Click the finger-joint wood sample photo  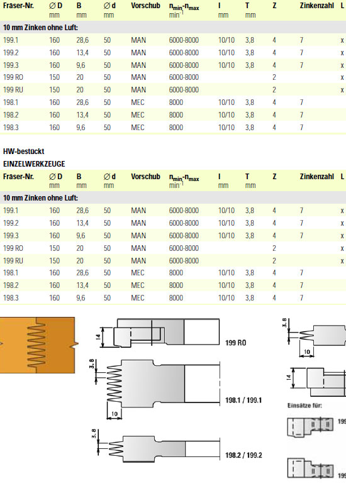click(x=38, y=345)
